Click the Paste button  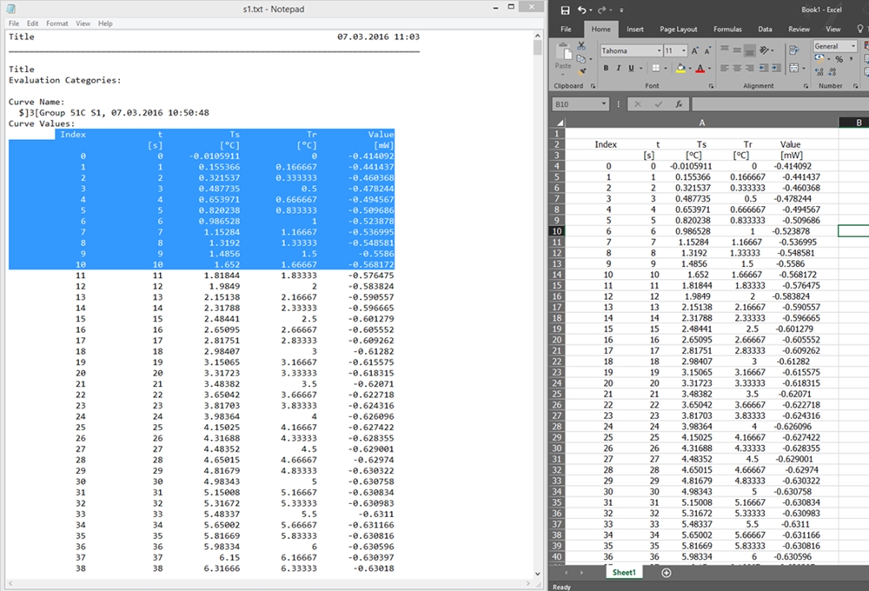click(563, 57)
